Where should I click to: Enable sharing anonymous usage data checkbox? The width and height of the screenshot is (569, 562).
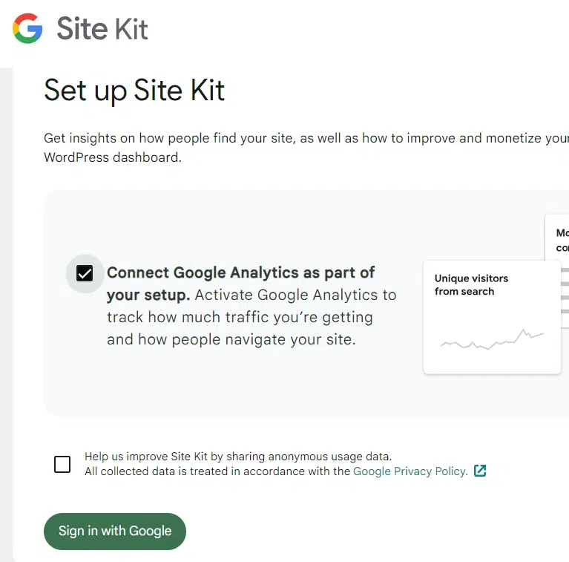(x=62, y=465)
